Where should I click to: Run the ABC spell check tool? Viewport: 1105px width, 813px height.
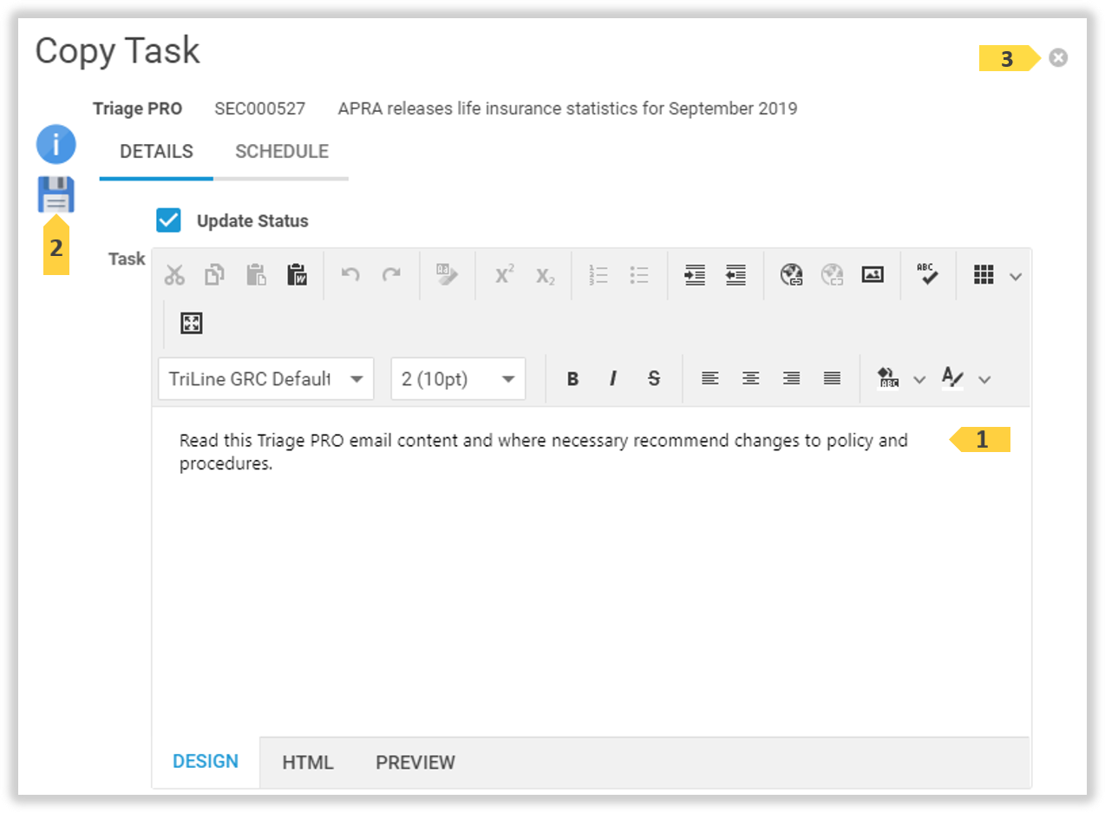pyautogui.click(x=927, y=275)
